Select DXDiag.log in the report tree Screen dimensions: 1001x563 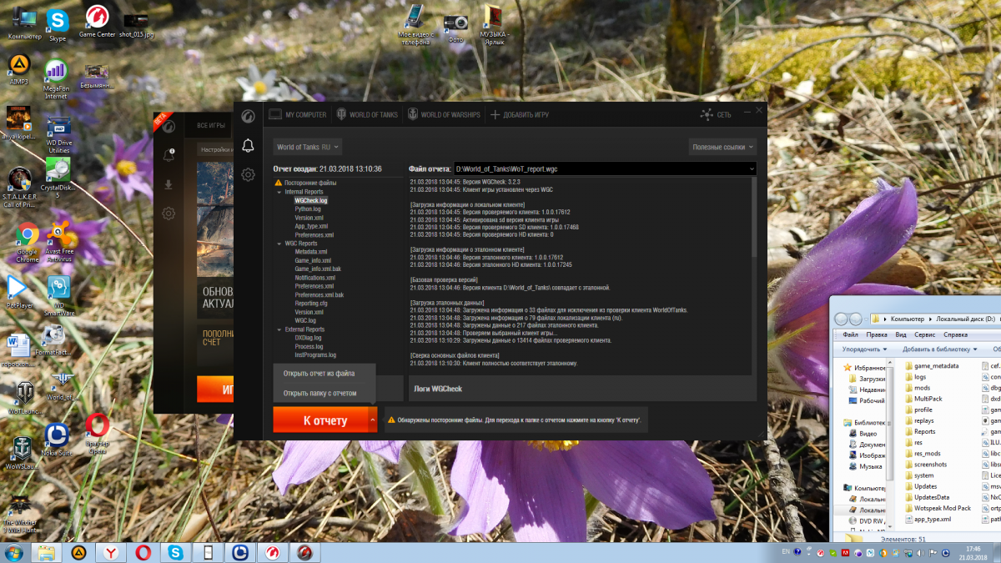(309, 338)
